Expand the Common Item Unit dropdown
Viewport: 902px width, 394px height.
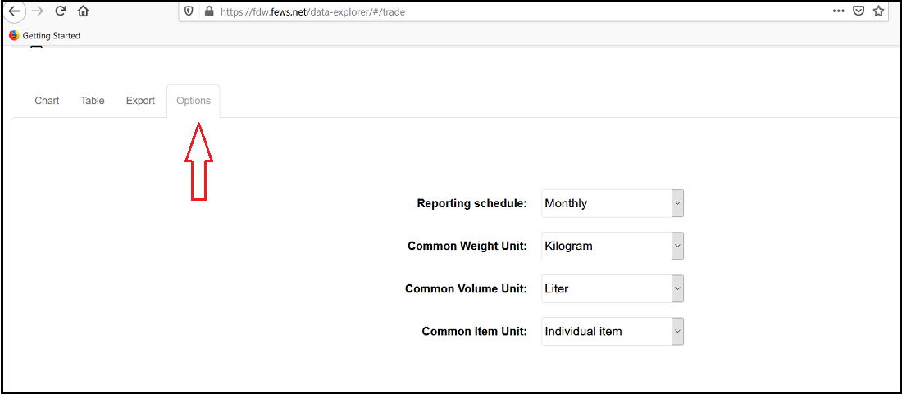[613, 332]
